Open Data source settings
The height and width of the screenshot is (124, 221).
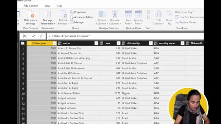pyautogui.click(x=31, y=18)
